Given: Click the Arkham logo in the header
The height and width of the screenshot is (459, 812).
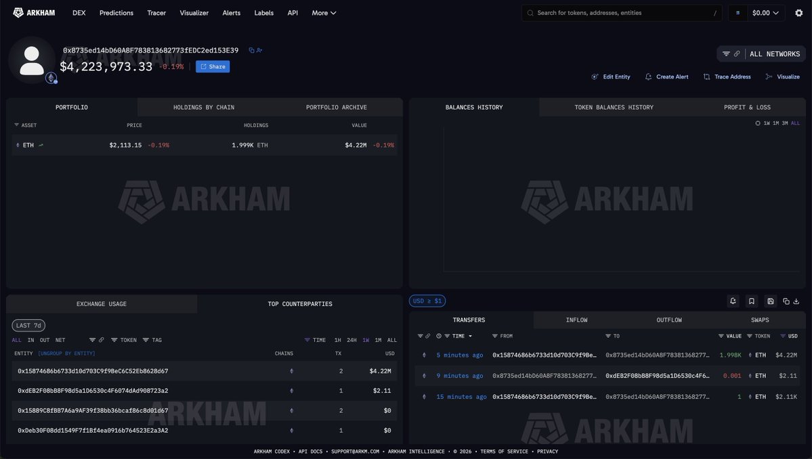Looking at the screenshot, I should [x=34, y=12].
